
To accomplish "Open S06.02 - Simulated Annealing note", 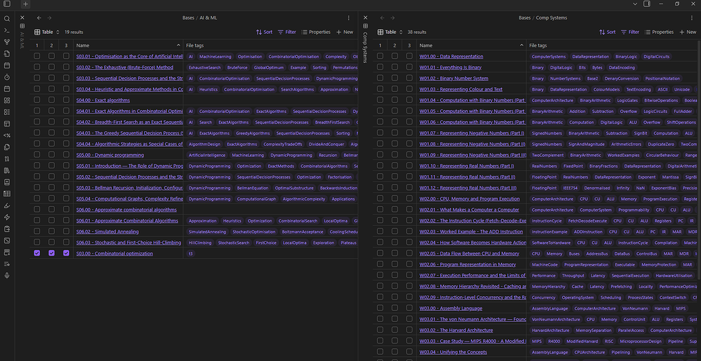I will pos(107,232).
